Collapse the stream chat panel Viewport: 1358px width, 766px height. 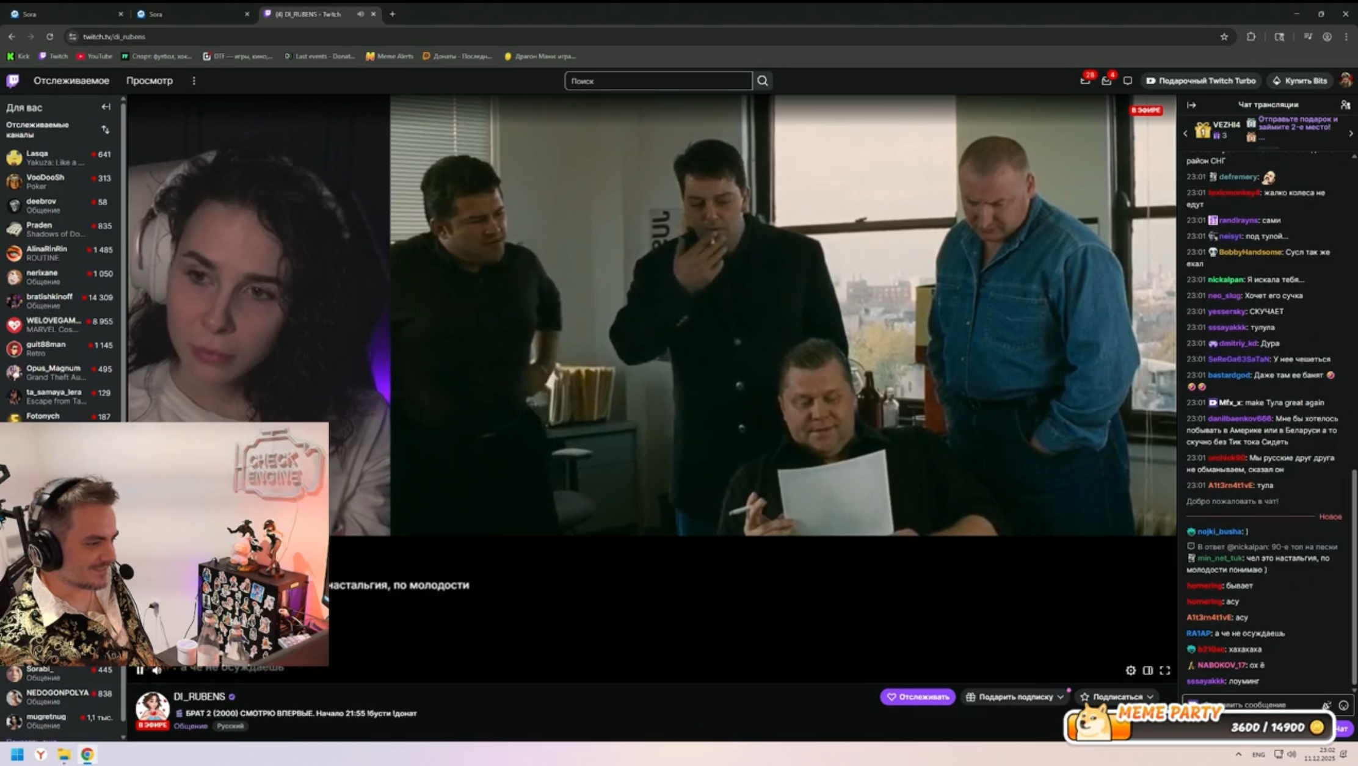(x=1191, y=105)
